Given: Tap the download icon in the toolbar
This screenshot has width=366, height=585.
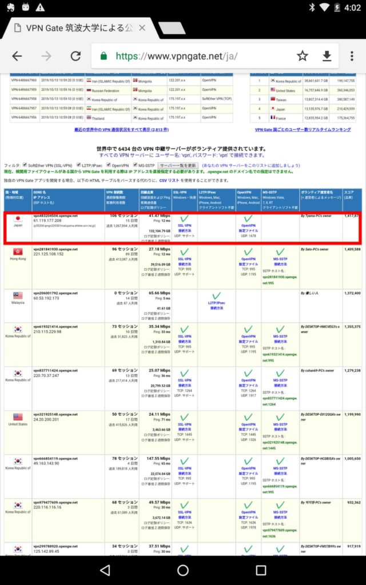Looking at the screenshot, I should 327,56.
